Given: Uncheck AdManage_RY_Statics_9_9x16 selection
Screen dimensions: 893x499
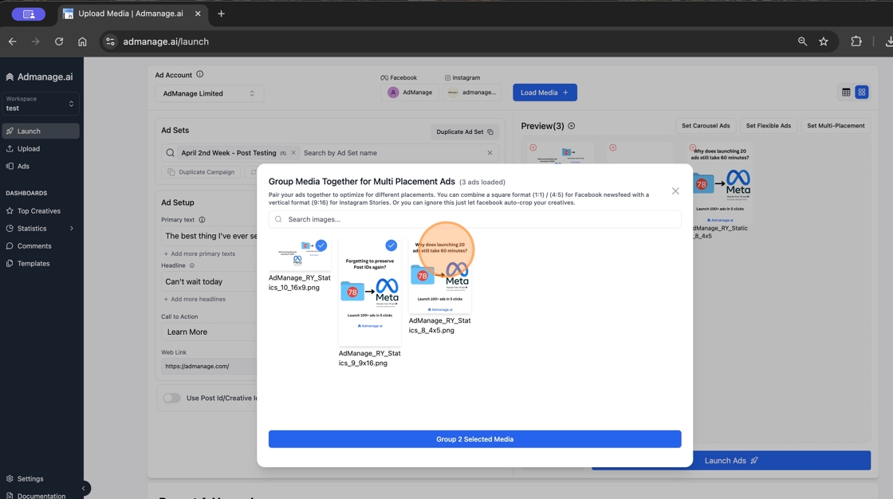Looking at the screenshot, I should tap(391, 246).
